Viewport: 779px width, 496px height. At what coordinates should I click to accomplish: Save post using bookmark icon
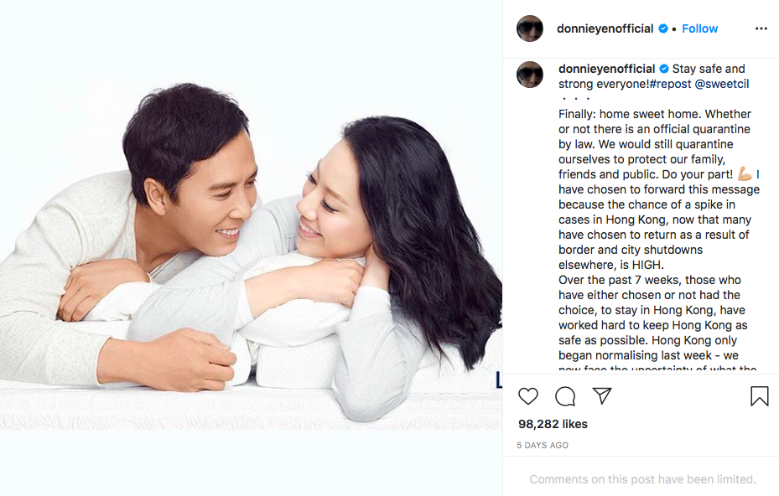coord(759,396)
